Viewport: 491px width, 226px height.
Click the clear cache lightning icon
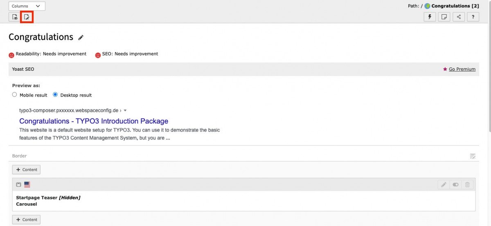click(430, 17)
